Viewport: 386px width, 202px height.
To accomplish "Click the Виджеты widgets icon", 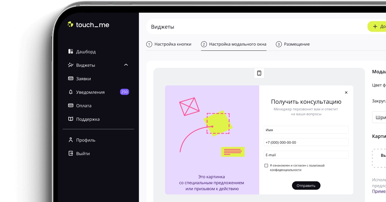I will pyautogui.click(x=71, y=65).
